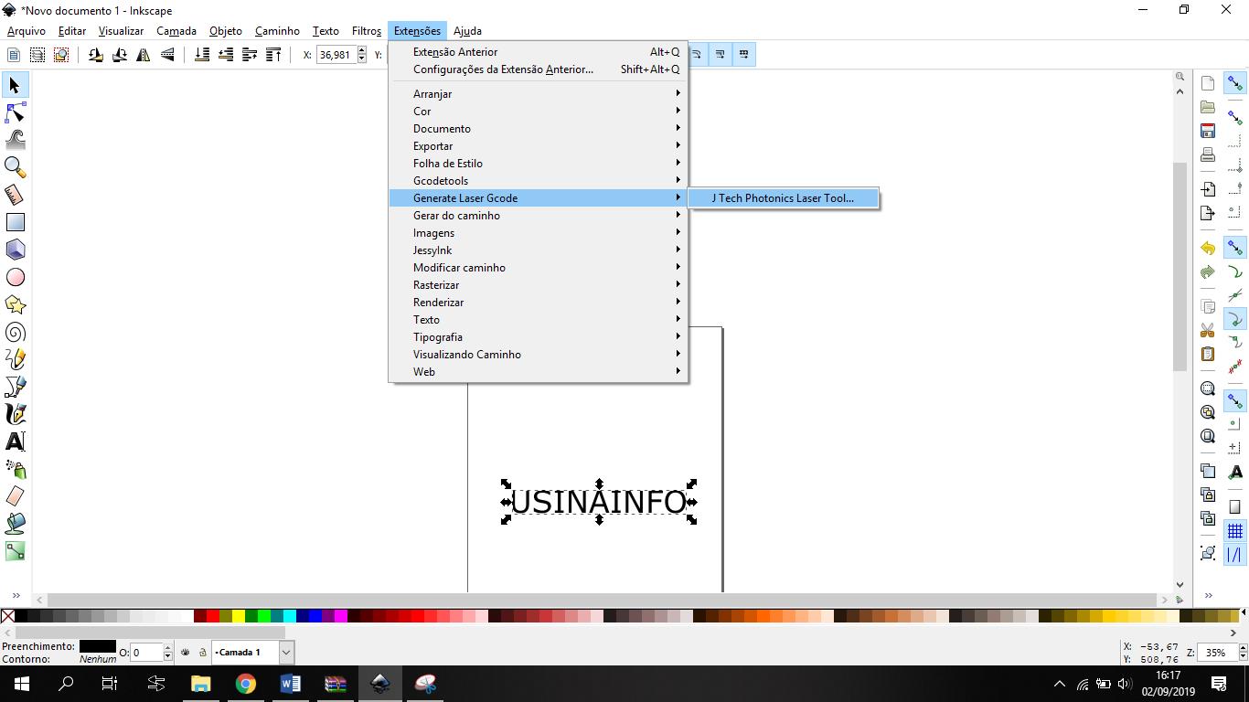1249x702 pixels.
Task: Select the Eraser tool
Action: 15,496
